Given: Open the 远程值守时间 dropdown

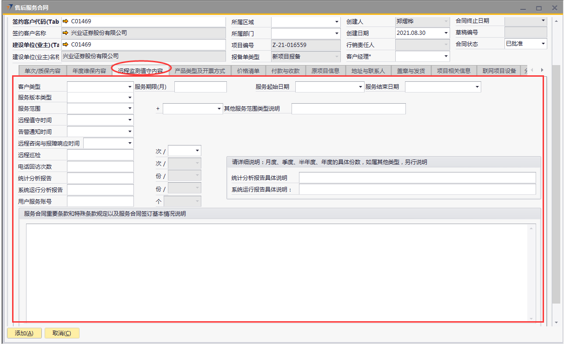Looking at the screenshot, I should (130, 120).
